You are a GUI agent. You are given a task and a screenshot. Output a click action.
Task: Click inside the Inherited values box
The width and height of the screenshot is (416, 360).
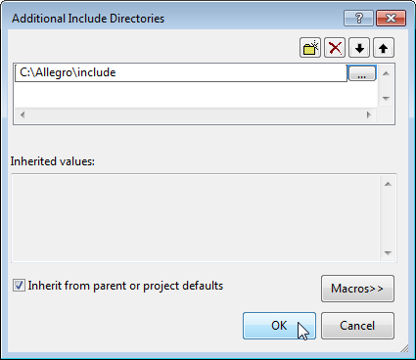point(196,218)
